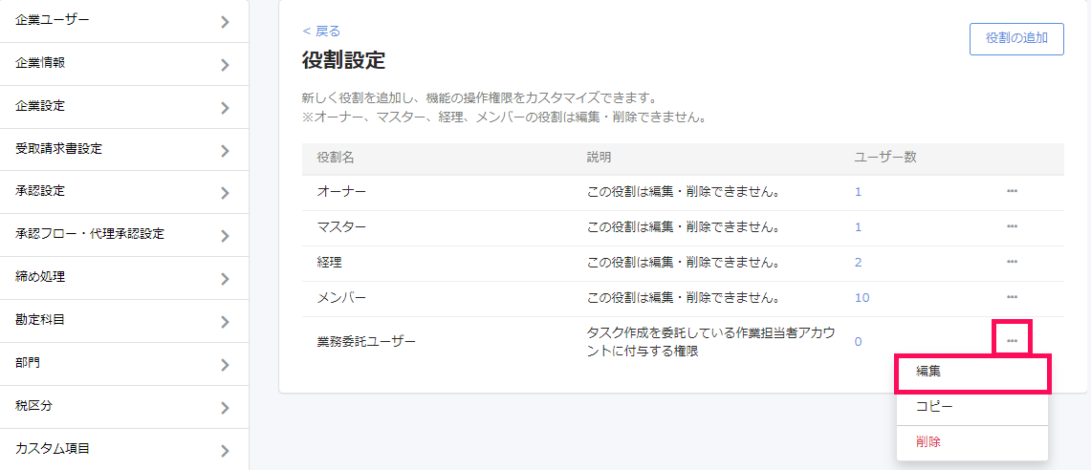Click the 役割名 column header
Screen dimensions: 1091x470
(x=336, y=157)
